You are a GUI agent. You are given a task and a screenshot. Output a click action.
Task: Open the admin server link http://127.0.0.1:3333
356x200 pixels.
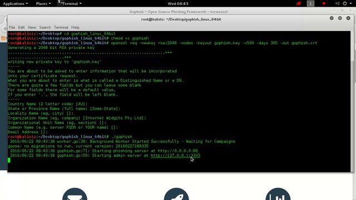(175, 156)
